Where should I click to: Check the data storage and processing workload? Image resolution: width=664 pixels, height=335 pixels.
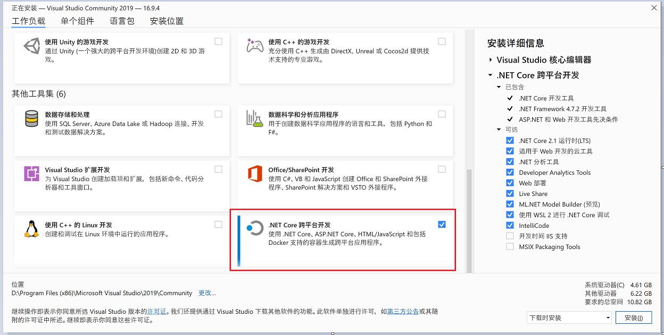pos(219,114)
